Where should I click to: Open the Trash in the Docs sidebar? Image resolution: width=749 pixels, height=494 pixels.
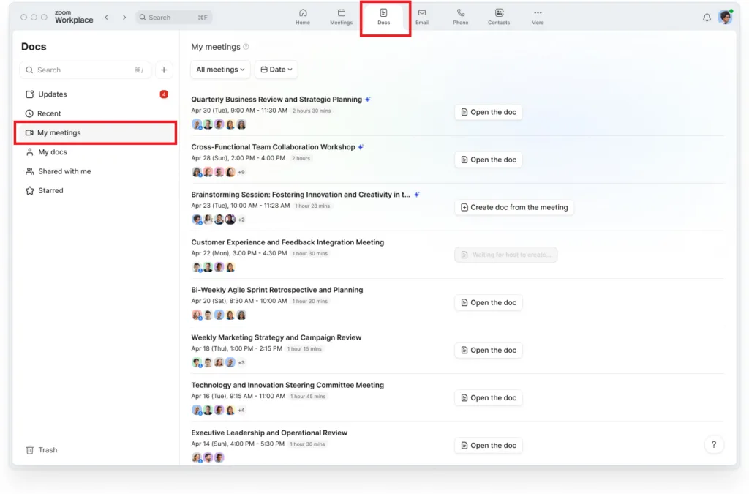pyautogui.click(x=41, y=449)
